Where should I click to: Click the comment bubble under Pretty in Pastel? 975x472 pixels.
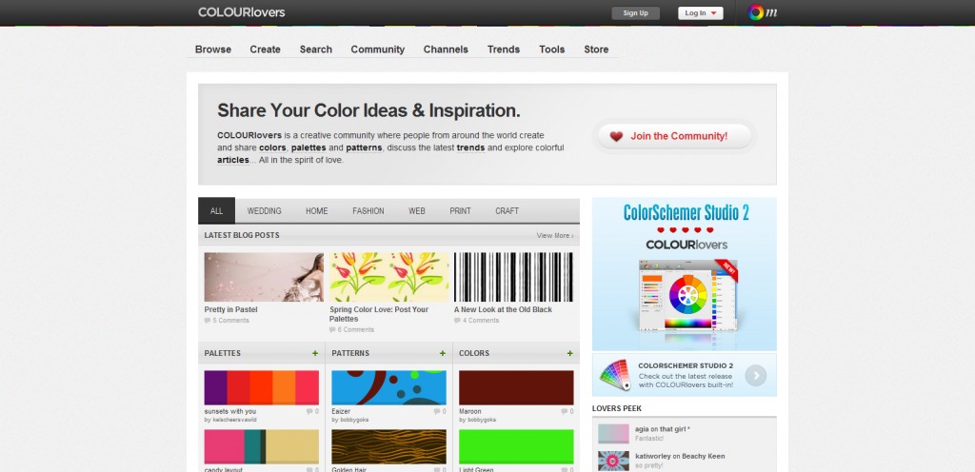207,321
